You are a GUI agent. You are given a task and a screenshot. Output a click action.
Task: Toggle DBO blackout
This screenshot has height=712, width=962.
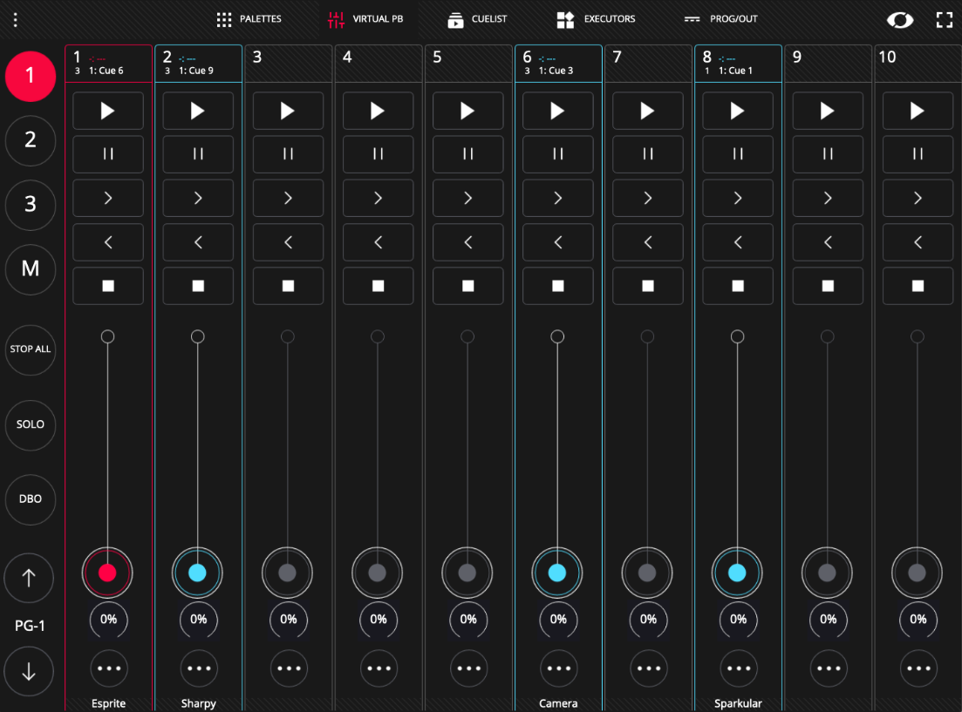click(x=30, y=499)
